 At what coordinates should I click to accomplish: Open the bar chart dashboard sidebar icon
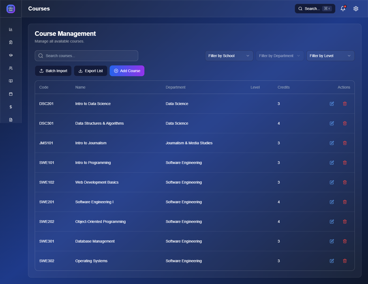point(11,29)
